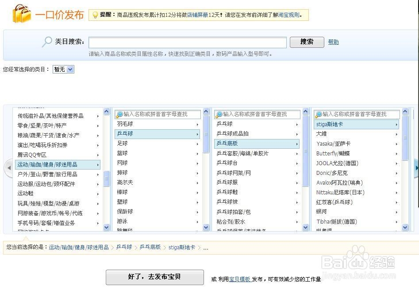The image size is (419, 290).
Task: Select 高尔夫 subcategory
Action: tap(158, 182)
